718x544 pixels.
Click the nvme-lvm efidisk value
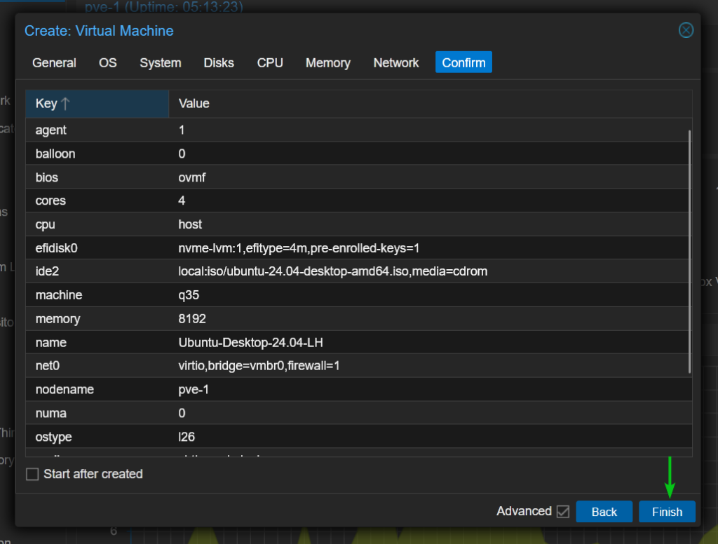299,248
